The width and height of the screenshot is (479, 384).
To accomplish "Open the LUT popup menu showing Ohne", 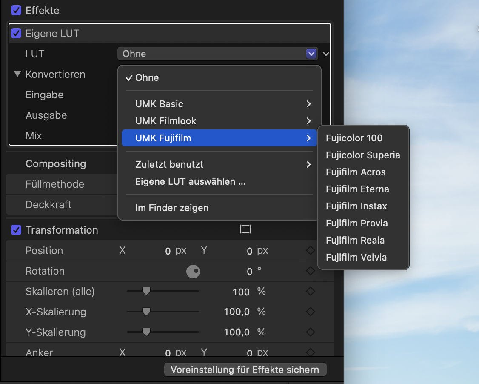I will (x=217, y=54).
